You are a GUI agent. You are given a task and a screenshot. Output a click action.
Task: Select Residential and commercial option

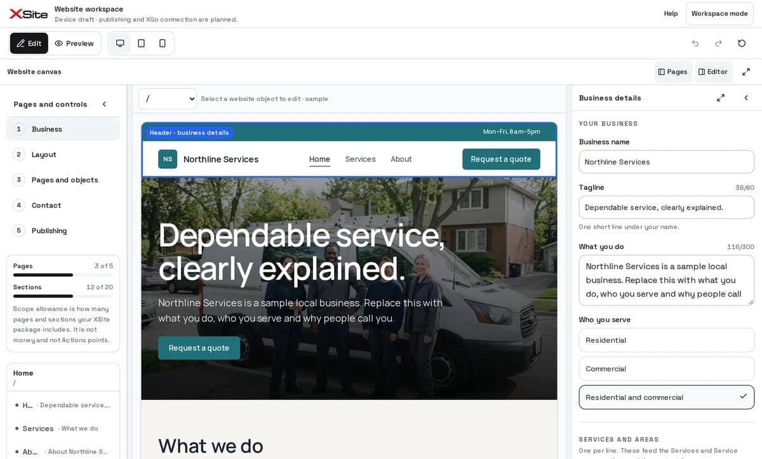point(667,397)
